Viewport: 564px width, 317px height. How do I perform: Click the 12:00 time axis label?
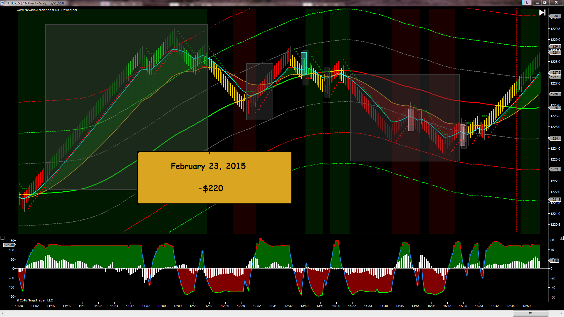(162, 306)
